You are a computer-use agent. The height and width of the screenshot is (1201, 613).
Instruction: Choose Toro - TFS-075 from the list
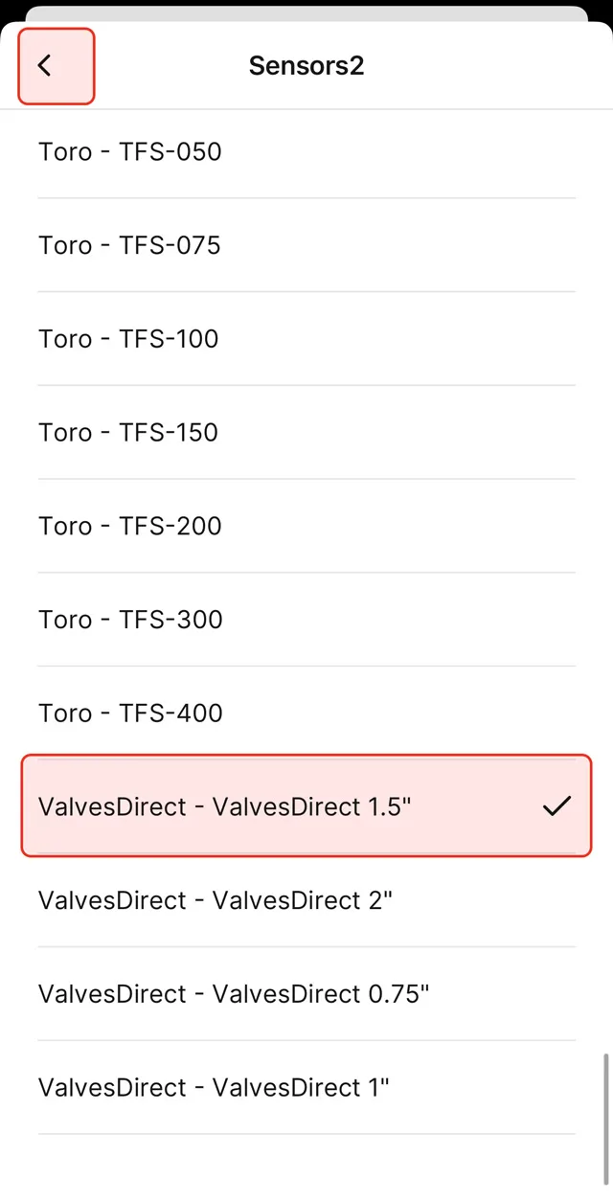(129, 245)
